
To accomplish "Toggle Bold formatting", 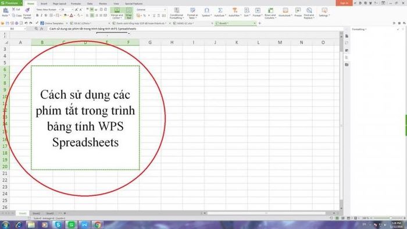I will pyautogui.click(x=37, y=16).
